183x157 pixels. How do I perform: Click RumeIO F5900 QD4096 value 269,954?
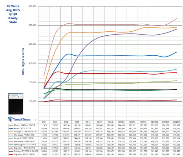[177, 138]
